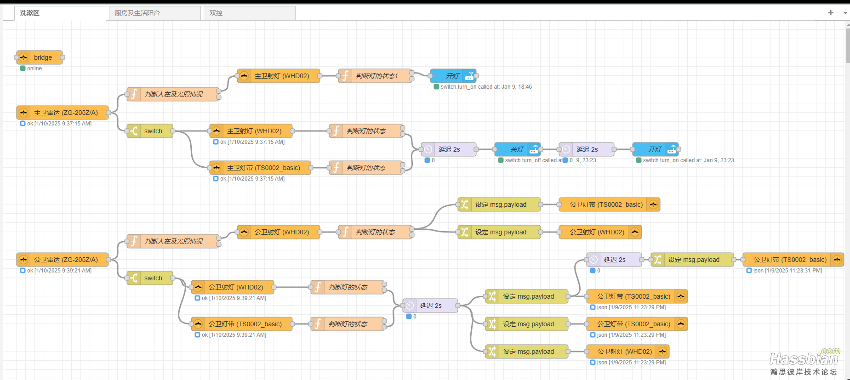Select 主卫射灯 (WHD02) node after switch
The height and width of the screenshot is (380, 850).
[x=251, y=131]
